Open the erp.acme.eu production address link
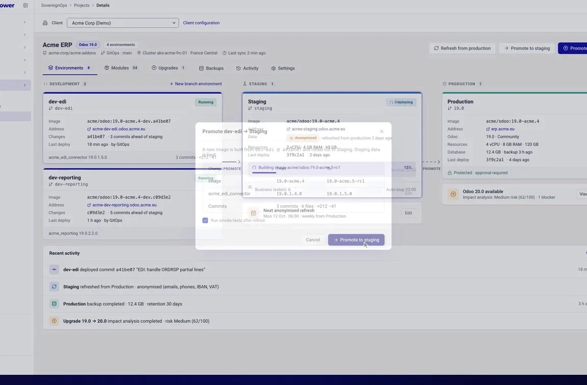Image resolution: width=587 pixels, height=385 pixels. (x=500, y=129)
